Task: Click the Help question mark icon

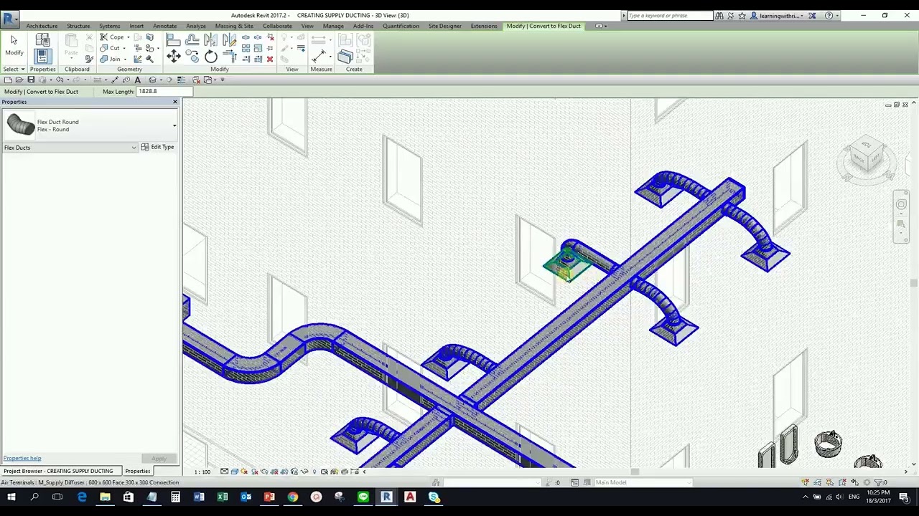Action: click(x=829, y=15)
